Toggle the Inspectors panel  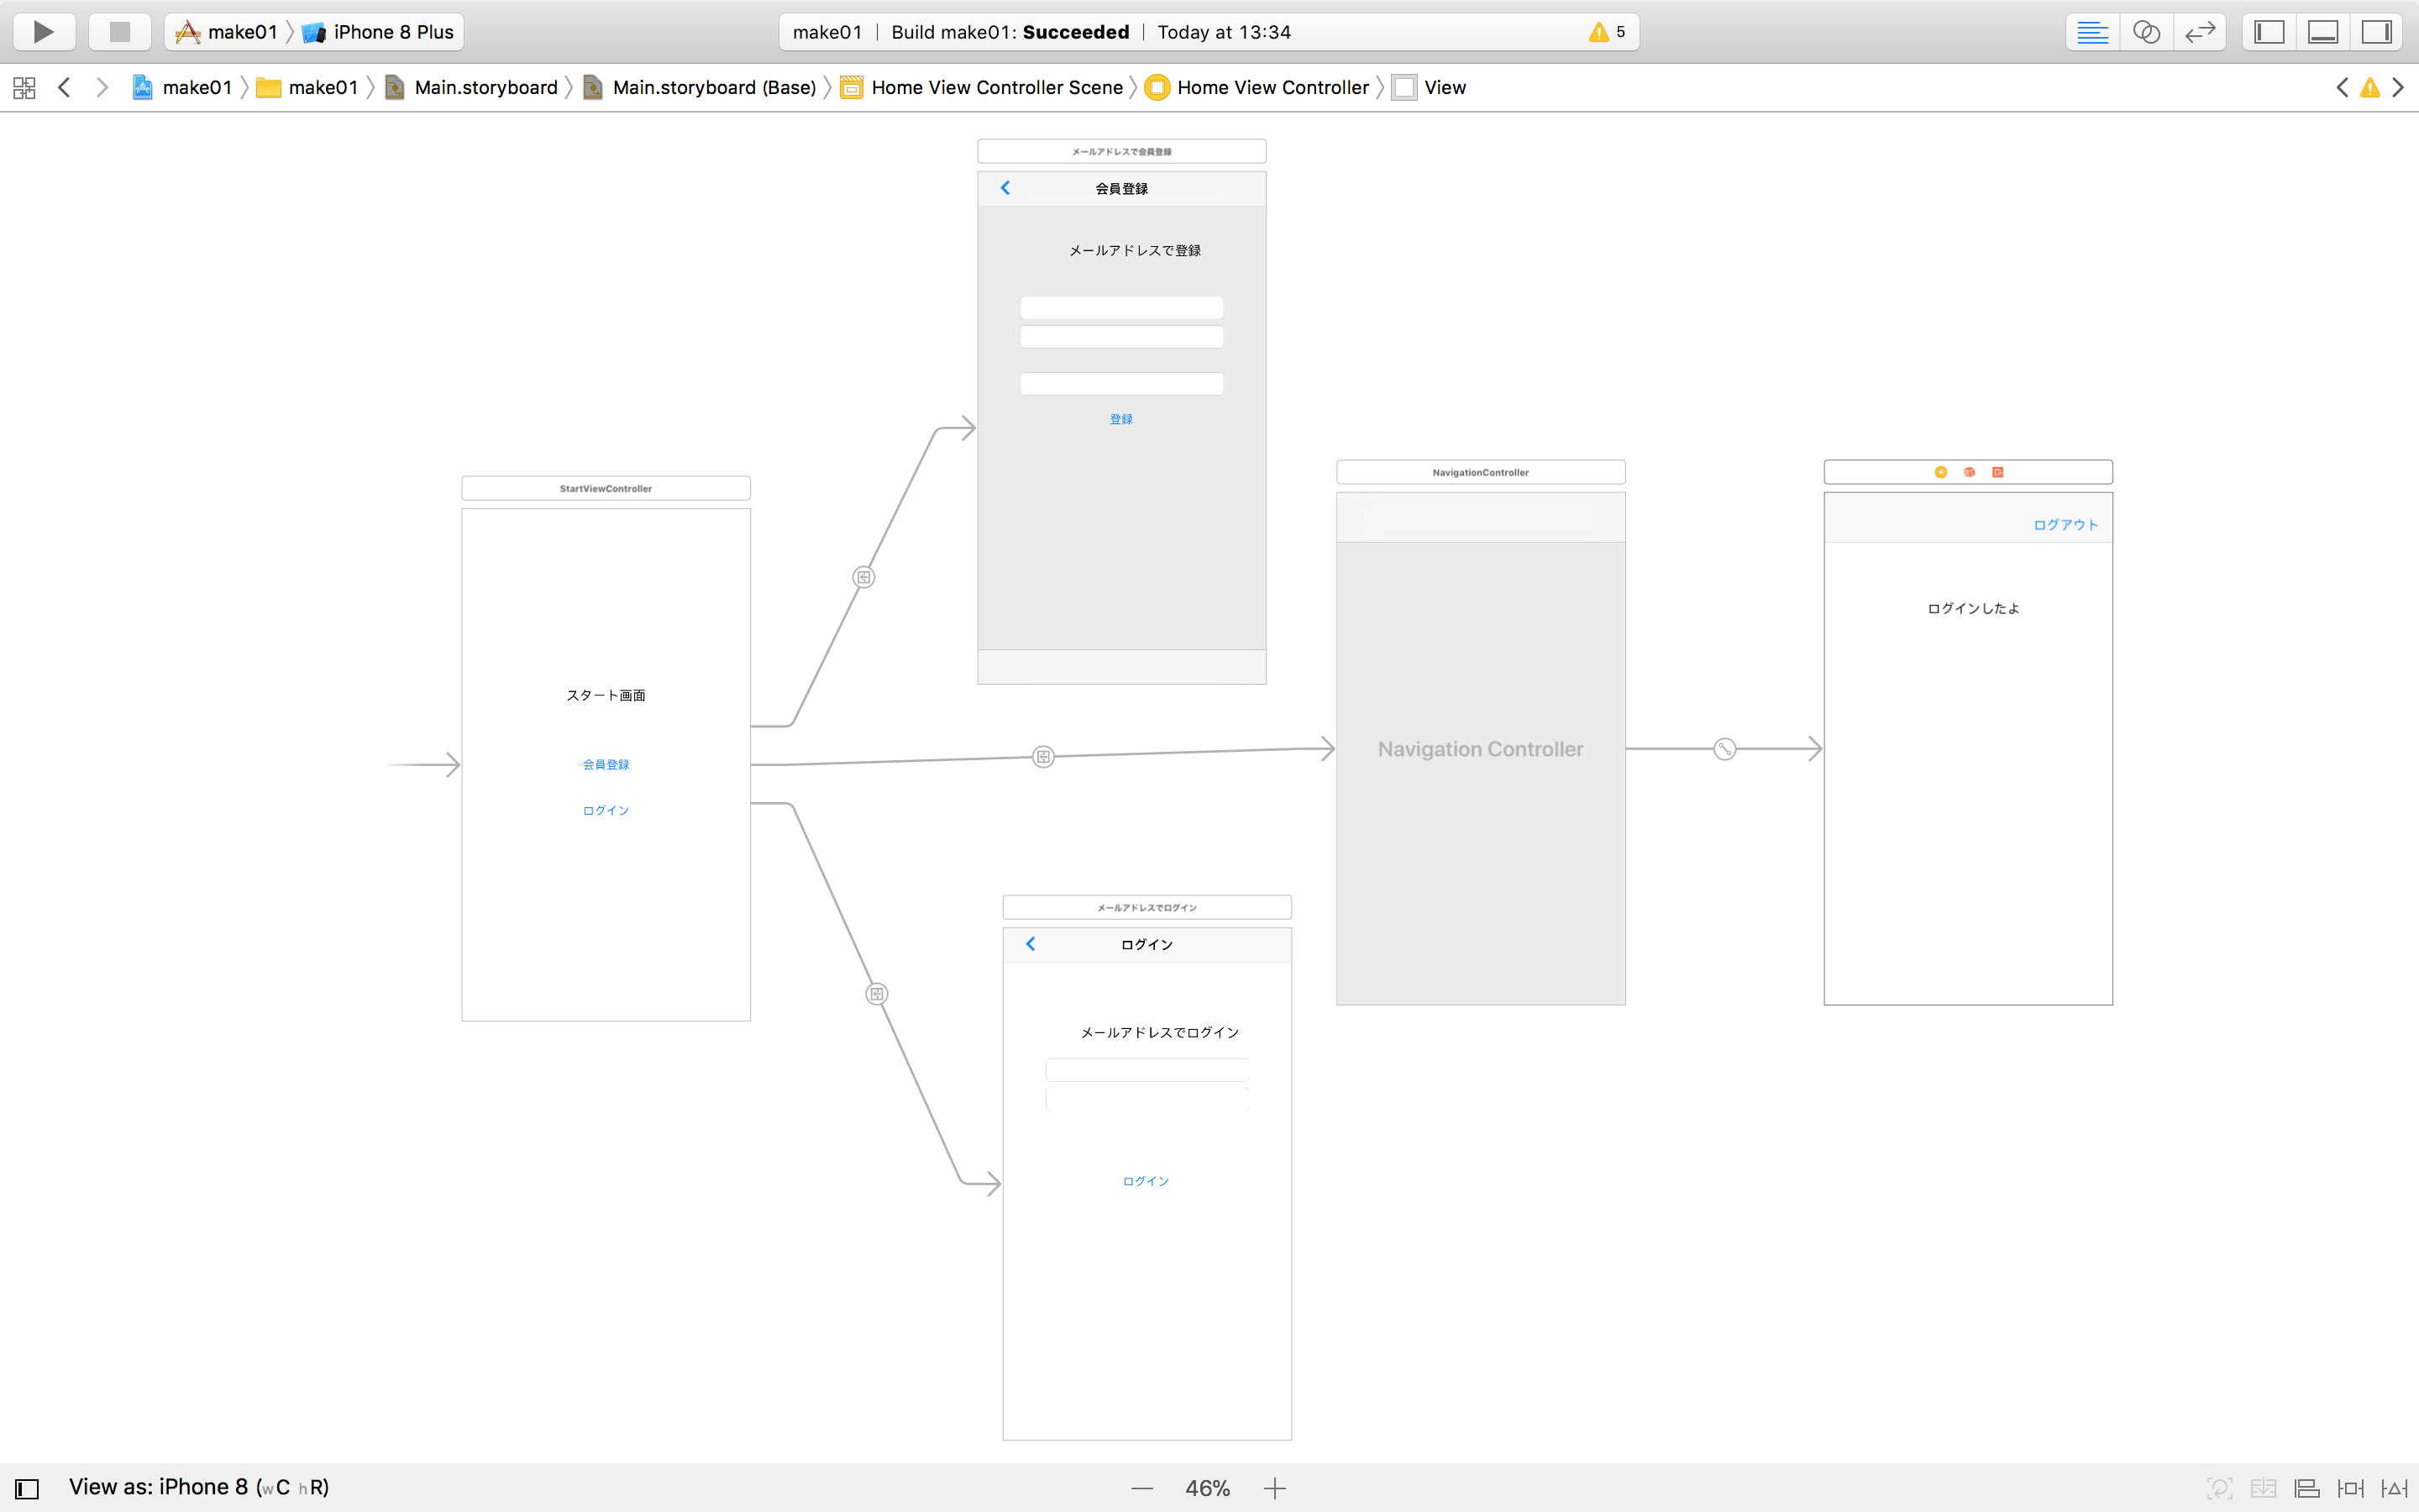[x=2376, y=32]
